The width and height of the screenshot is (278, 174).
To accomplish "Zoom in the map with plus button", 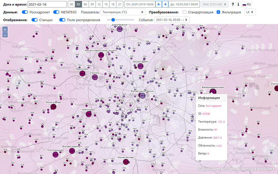I will pyautogui.click(x=5, y=30).
